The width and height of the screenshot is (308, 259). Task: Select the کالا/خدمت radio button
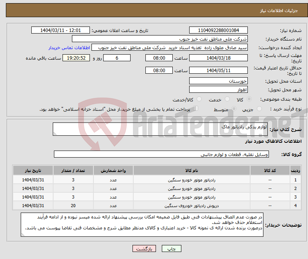[x=199, y=99]
